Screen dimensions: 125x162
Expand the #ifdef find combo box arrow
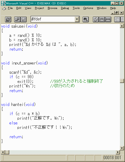coord(77,19)
